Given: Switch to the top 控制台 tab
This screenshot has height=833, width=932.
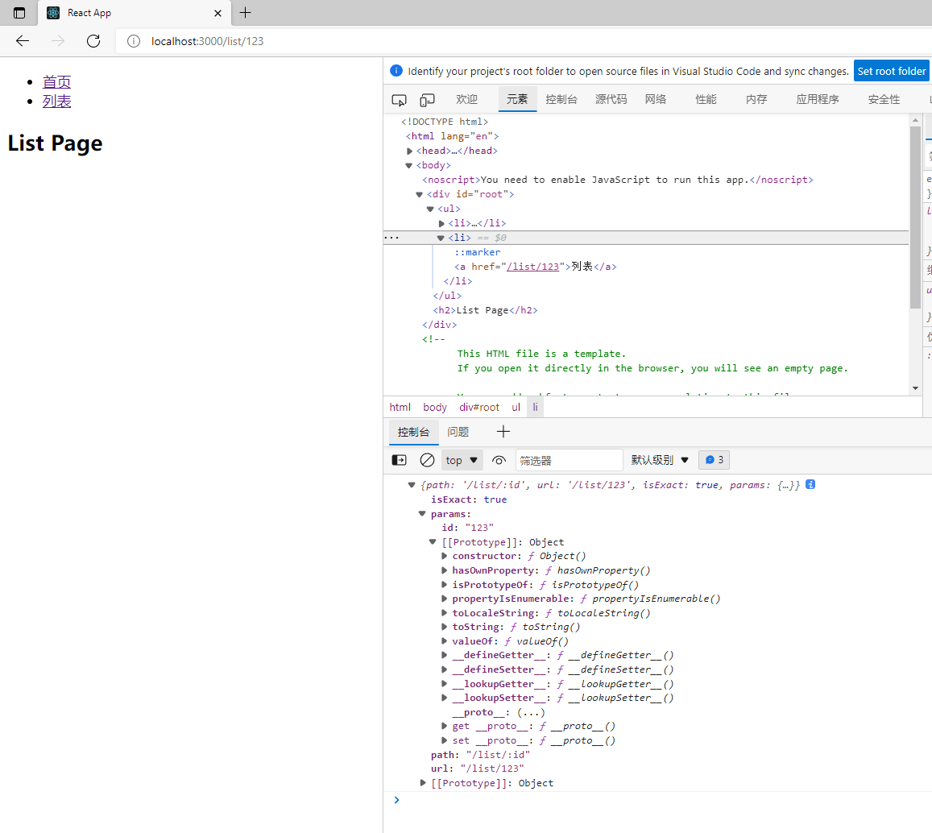Looking at the screenshot, I should (x=561, y=99).
